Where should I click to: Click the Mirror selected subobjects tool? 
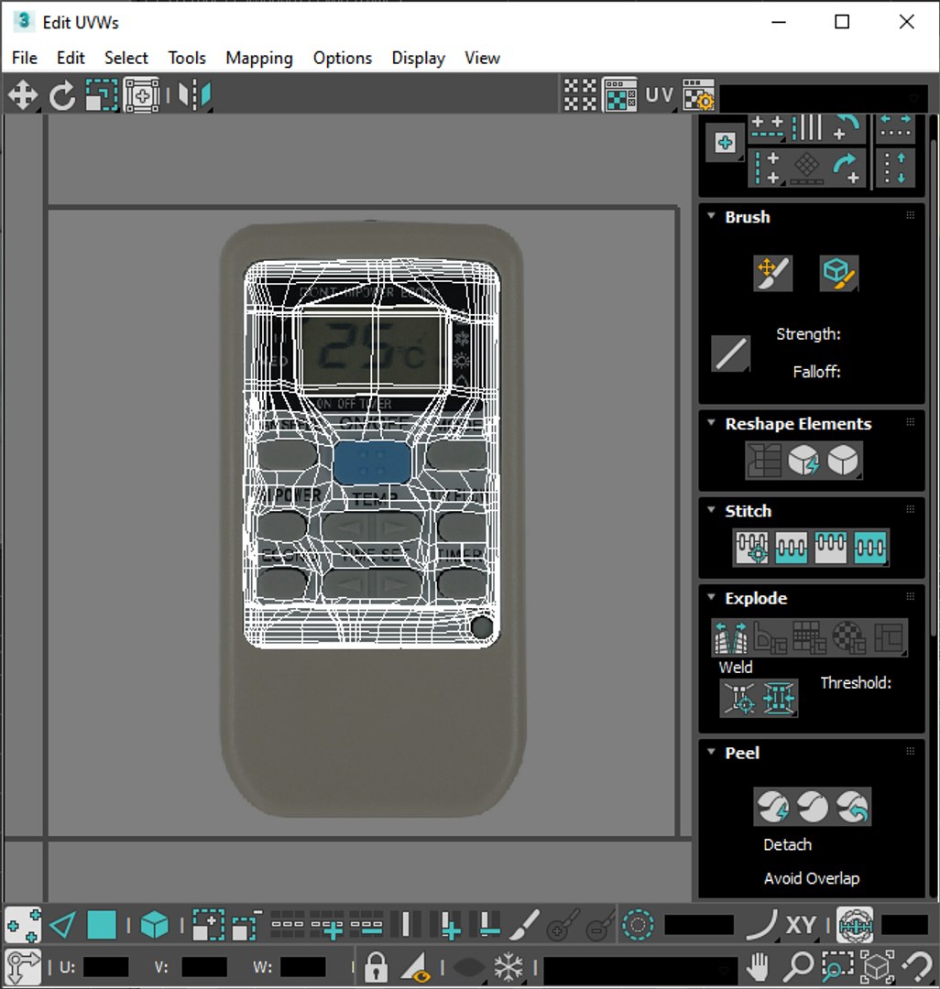pos(194,96)
